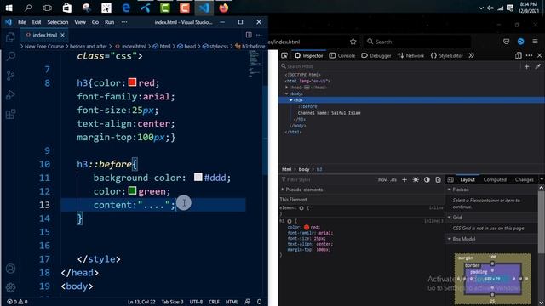This screenshot has height=306, width=545.
Task: Toggle the .cls class panel
Action: coord(393,179)
